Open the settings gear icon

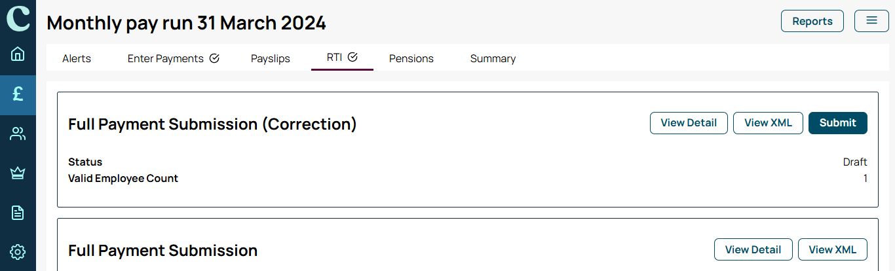click(18, 252)
